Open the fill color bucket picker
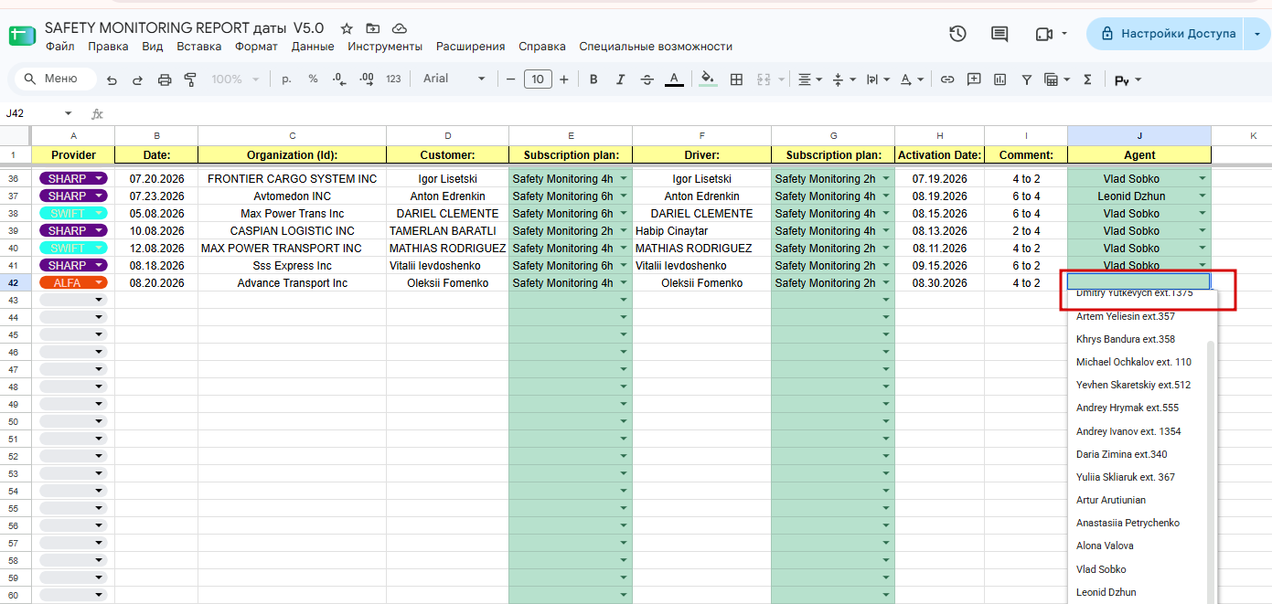 pyautogui.click(x=708, y=79)
